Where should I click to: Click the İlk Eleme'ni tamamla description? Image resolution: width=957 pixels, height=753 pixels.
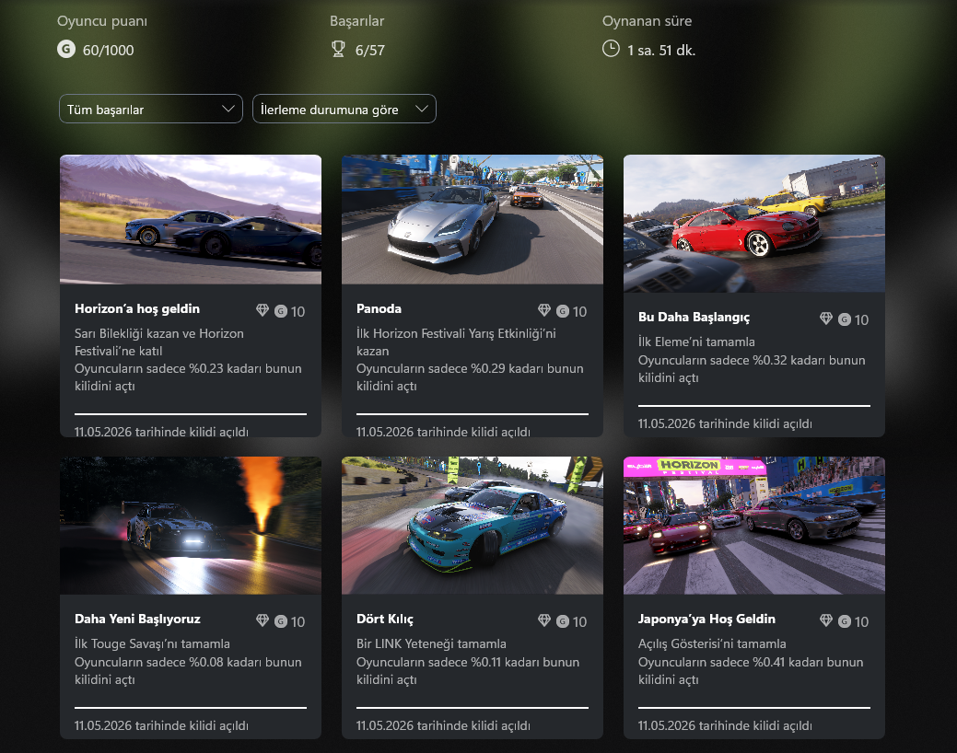click(x=696, y=342)
